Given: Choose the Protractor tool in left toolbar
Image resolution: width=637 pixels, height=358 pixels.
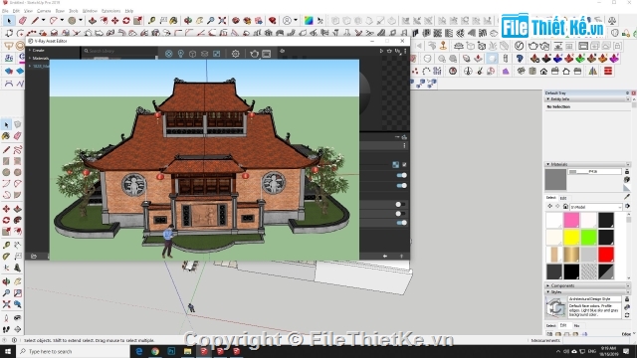Looking at the screenshot, I should coord(6,257).
